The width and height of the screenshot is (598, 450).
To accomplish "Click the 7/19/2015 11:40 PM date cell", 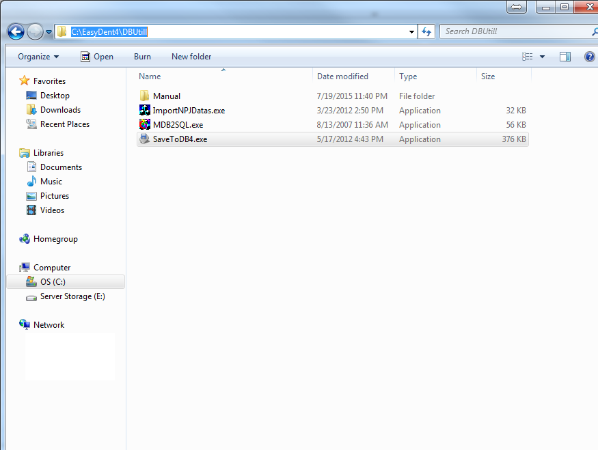I will click(x=352, y=96).
